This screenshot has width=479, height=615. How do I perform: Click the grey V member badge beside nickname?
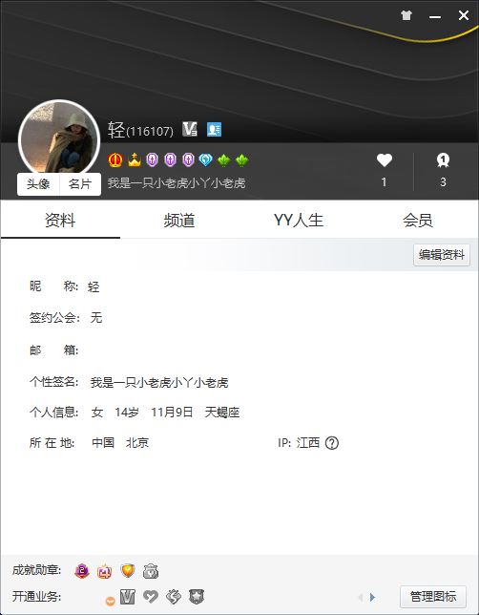[190, 130]
